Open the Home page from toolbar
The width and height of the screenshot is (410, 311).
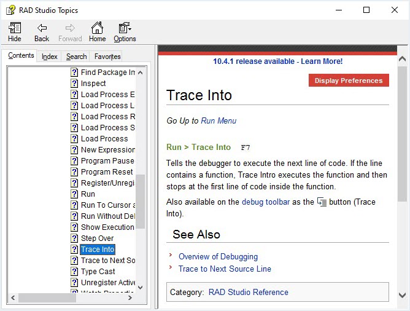pyautogui.click(x=97, y=32)
